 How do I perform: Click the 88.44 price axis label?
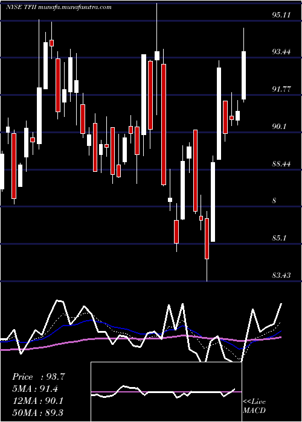click(x=281, y=163)
